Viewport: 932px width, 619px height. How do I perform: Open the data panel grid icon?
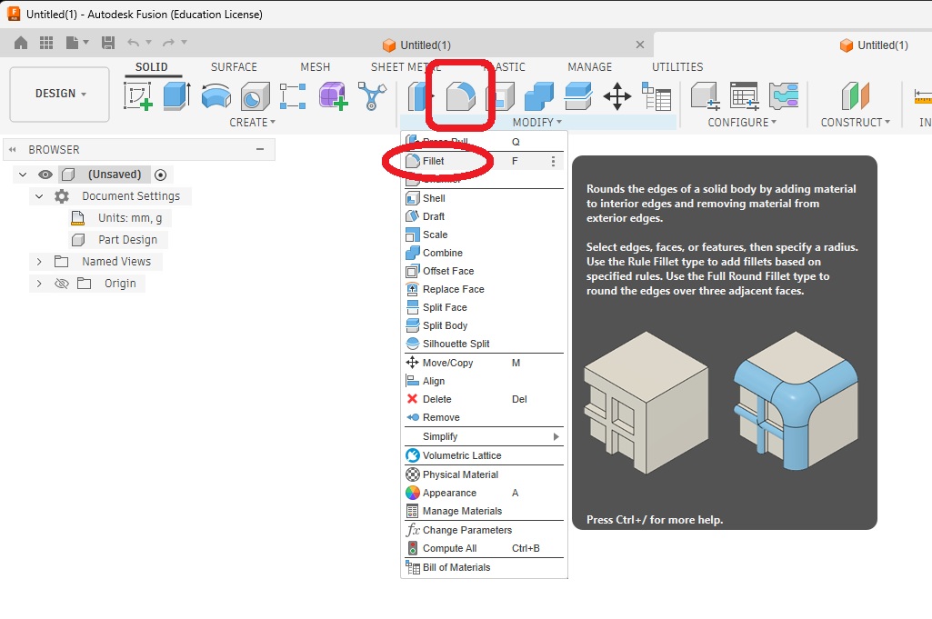pyautogui.click(x=45, y=42)
